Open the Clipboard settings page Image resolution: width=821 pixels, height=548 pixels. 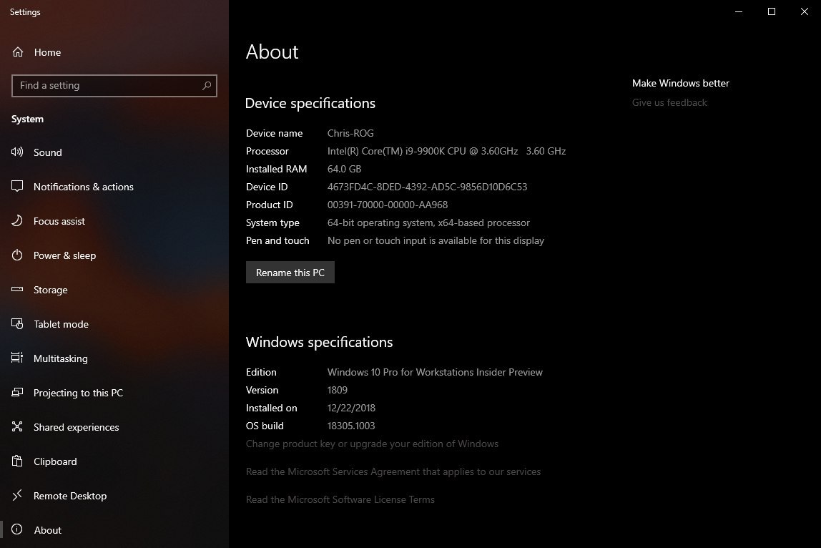pyautogui.click(x=55, y=461)
